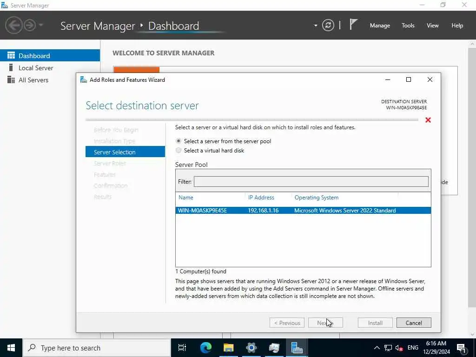Open Task View from the taskbar

pyautogui.click(x=182, y=348)
